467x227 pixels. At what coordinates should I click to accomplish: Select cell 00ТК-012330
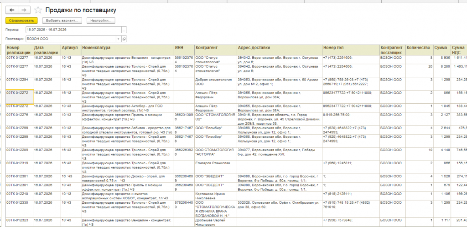pyautogui.click(x=19, y=209)
